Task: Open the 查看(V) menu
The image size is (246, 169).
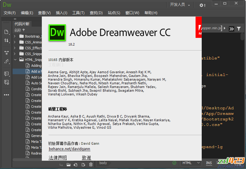Action: click(44, 13)
